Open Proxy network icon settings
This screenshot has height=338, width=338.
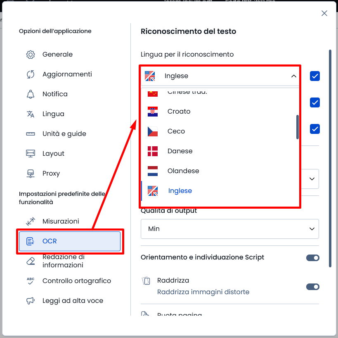tap(31, 174)
